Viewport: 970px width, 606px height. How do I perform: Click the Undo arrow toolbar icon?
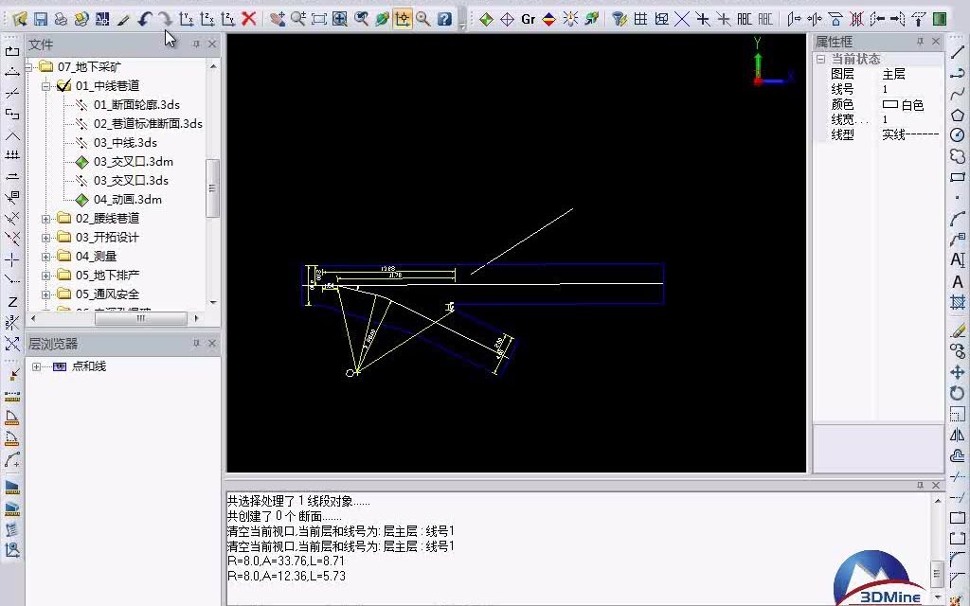pyautogui.click(x=144, y=16)
